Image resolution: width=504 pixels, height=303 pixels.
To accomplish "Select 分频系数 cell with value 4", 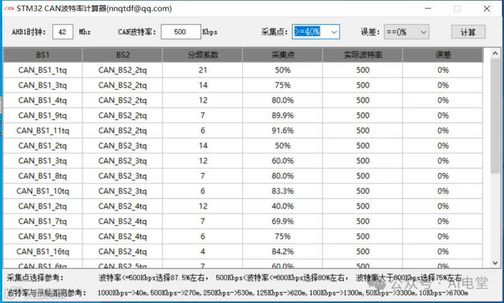I will 203,251.
